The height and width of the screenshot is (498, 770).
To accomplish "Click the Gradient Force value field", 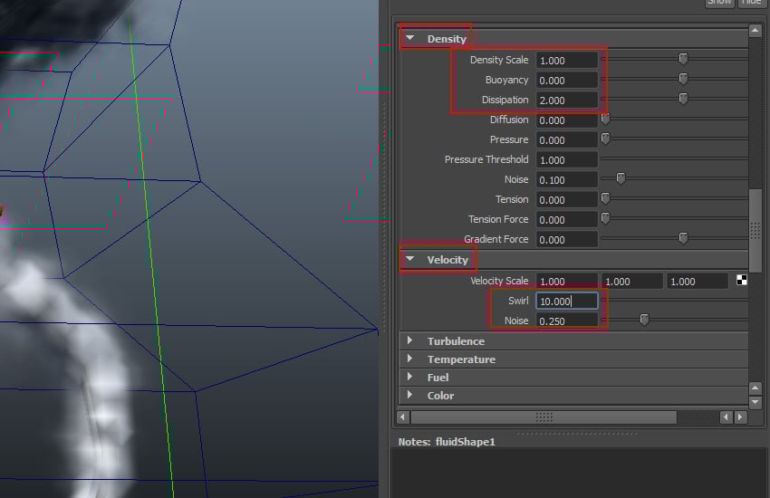I will tap(567, 240).
